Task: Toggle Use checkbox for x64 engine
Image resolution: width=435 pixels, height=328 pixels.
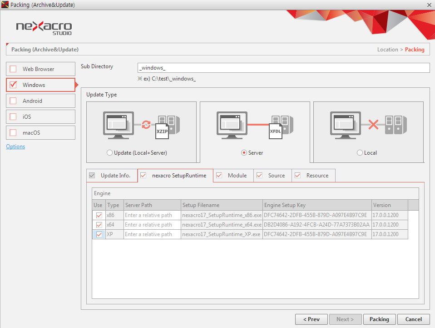Action: click(x=99, y=225)
